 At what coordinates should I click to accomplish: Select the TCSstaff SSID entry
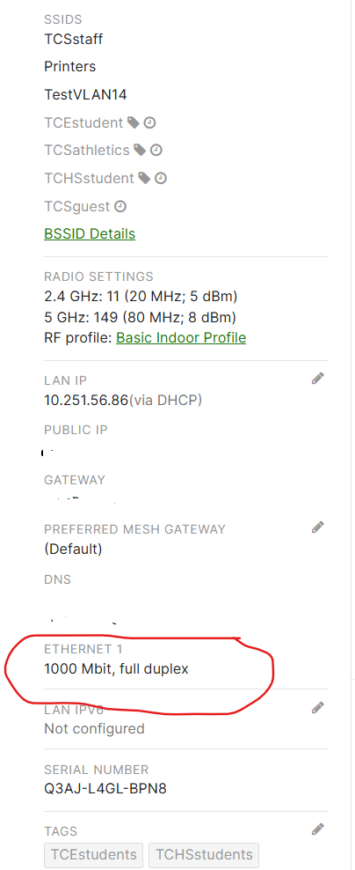(x=74, y=39)
